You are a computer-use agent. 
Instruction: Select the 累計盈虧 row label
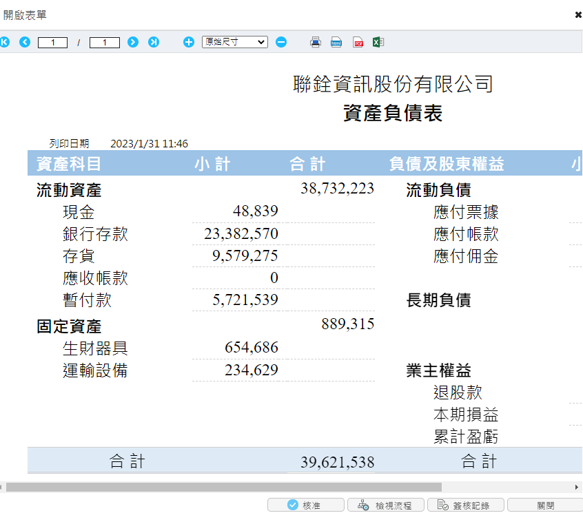(x=466, y=437)
